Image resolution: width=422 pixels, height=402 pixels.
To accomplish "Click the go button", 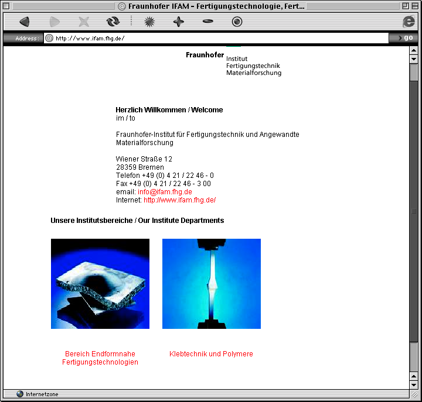I will tap(406, 38).
